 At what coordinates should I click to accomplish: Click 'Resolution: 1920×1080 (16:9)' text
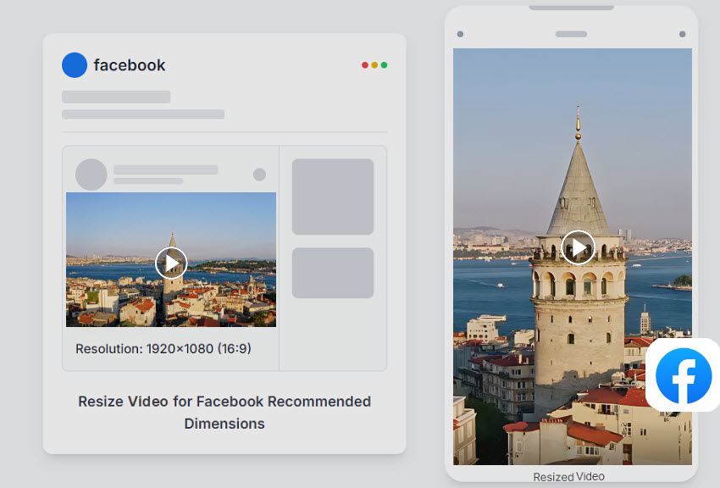pyautogui.click(x=163, y=349)
